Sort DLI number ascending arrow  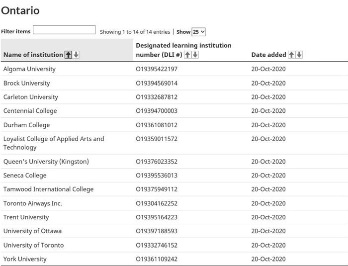pyautogui.click(x=188, y=55)
